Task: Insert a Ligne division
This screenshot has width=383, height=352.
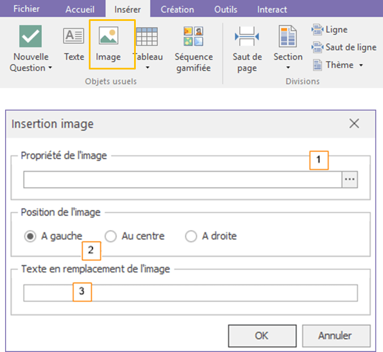Action: click(x=329, y=29)
